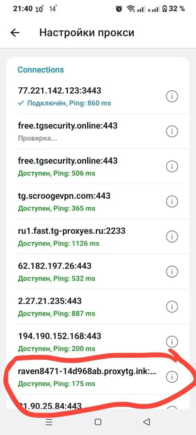Image resolution: width=196 pixels, height=435 pixels.
Task: Tap the Connections section header
Action: [40, 70]
